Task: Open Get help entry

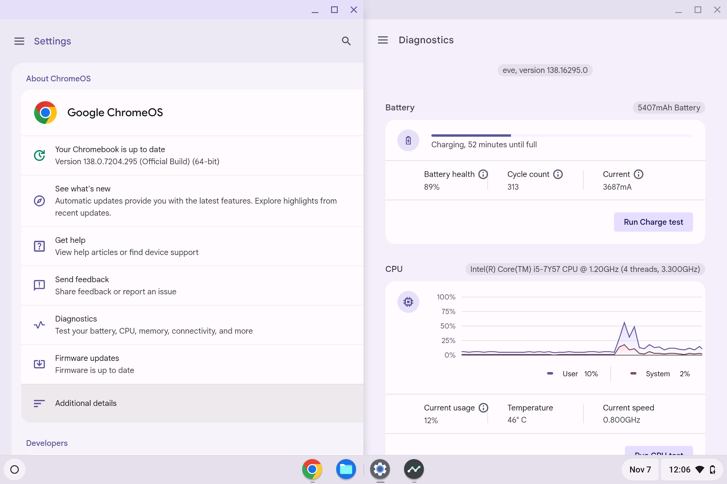Action: pos(192,246)
